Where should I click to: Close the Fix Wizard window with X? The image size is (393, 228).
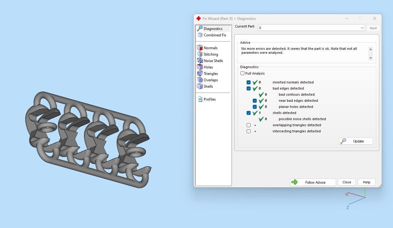(x=374, y=18)
